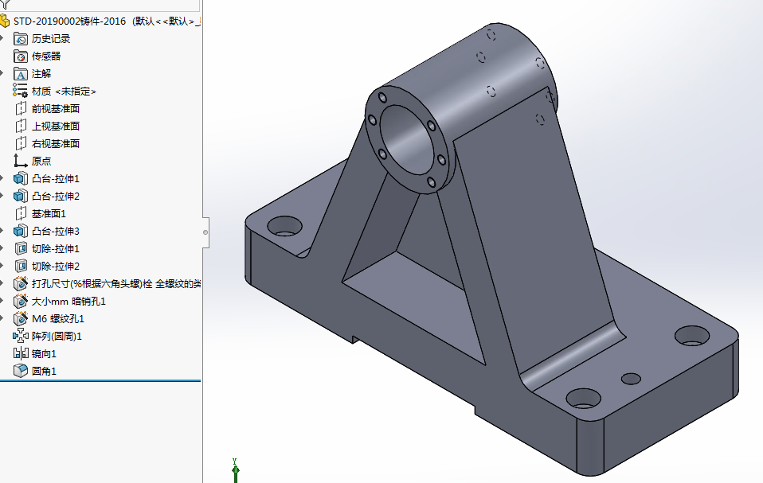Select the 传感器 sensors folder icon
This screenshot has height=483, width=763.
tap(21, 56)
